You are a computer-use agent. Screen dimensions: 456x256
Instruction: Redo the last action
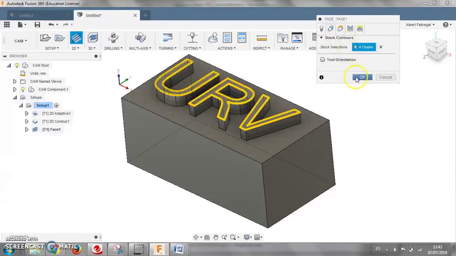tap(66, 25)
